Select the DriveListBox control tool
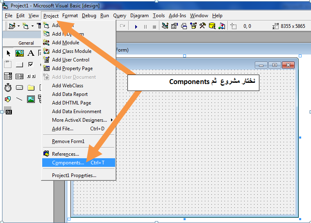The image size is (311, 223). 19,87
